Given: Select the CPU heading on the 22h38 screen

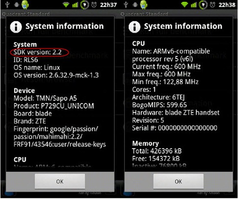Looking at the screenshot, I should click(138, 44).
